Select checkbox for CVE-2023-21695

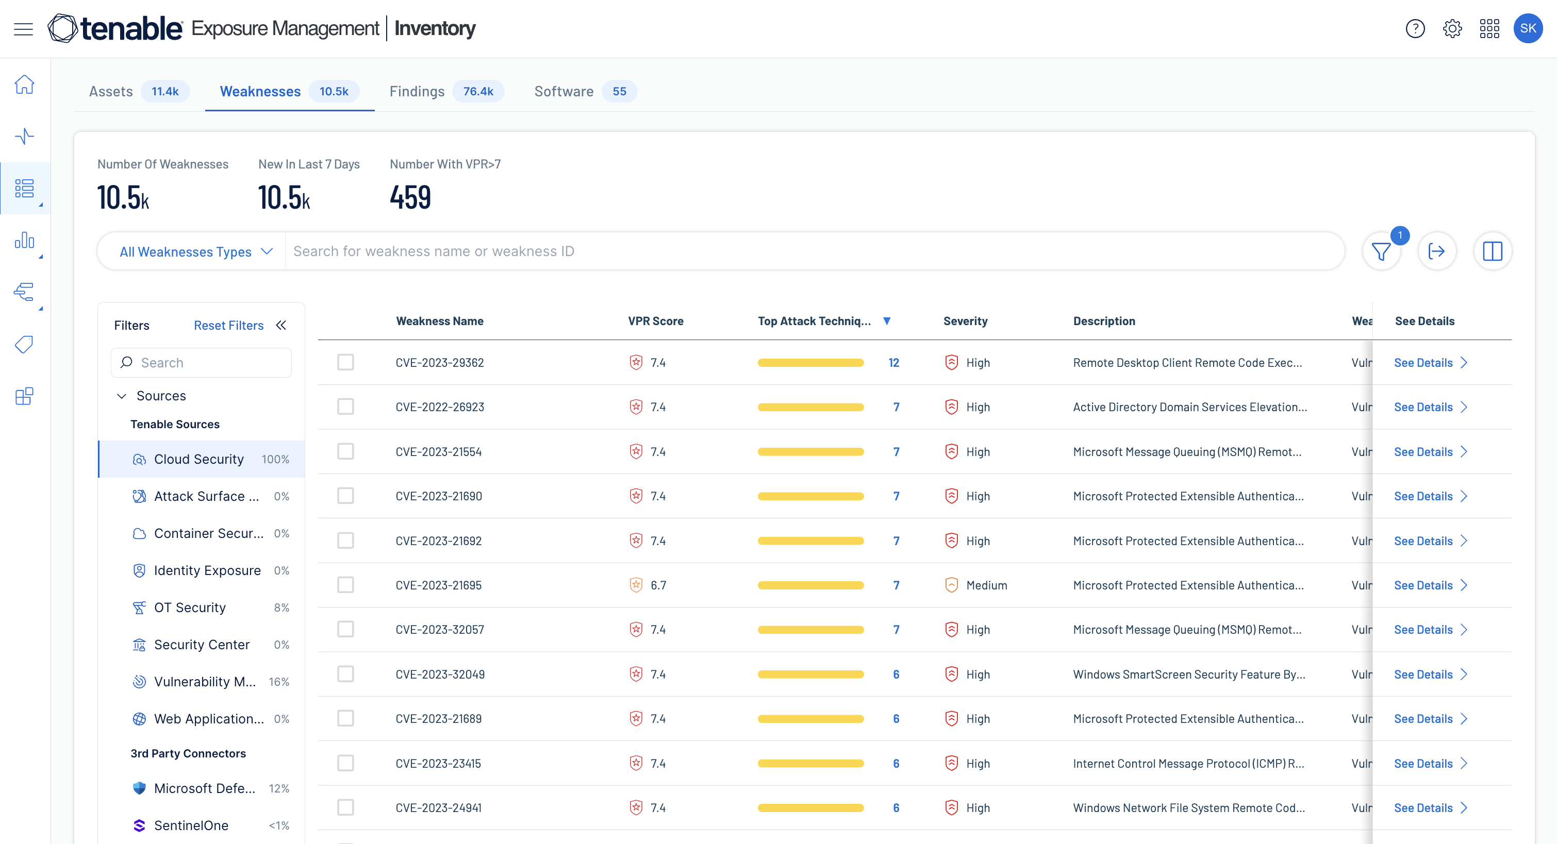click(345, 585)
